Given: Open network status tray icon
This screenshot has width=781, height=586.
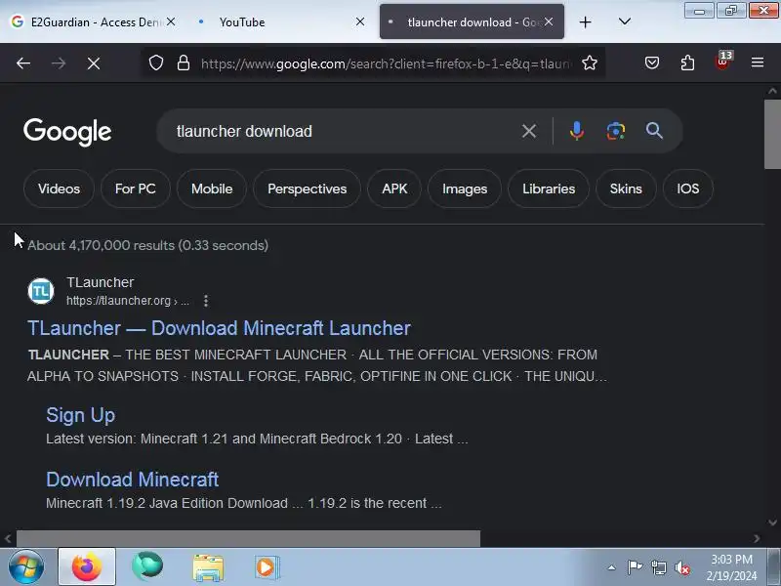Looking at the screenshot, I should point(659,567).
